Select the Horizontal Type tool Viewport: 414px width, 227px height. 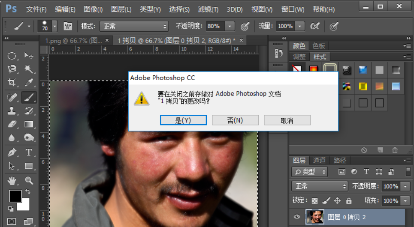click(29, 152)
